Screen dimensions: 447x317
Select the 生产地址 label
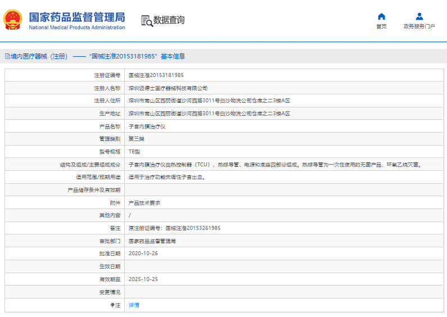coord(110,114)
